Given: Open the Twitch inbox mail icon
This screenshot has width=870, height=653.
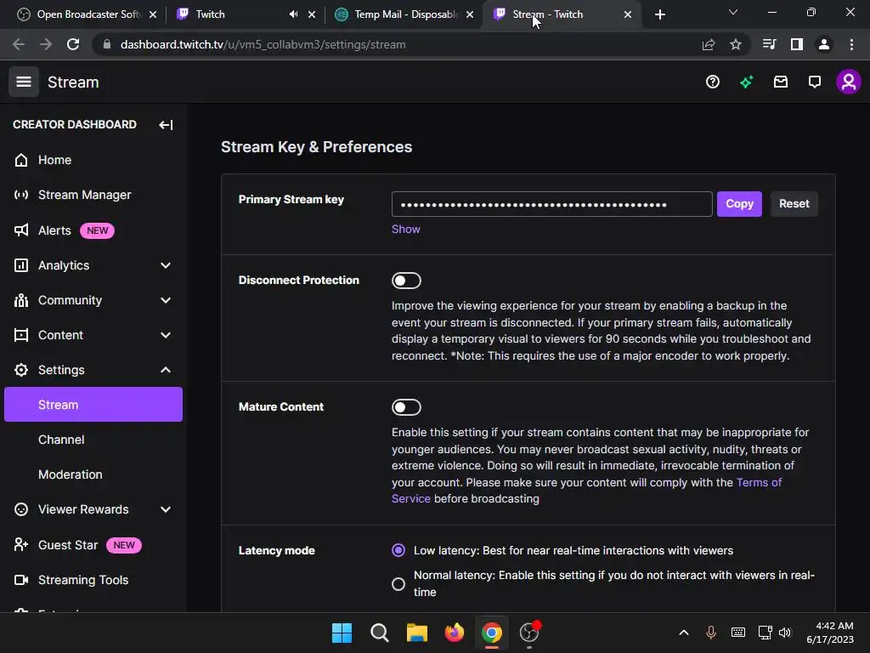Looking at the screenshot, I should tap(781, 82).
